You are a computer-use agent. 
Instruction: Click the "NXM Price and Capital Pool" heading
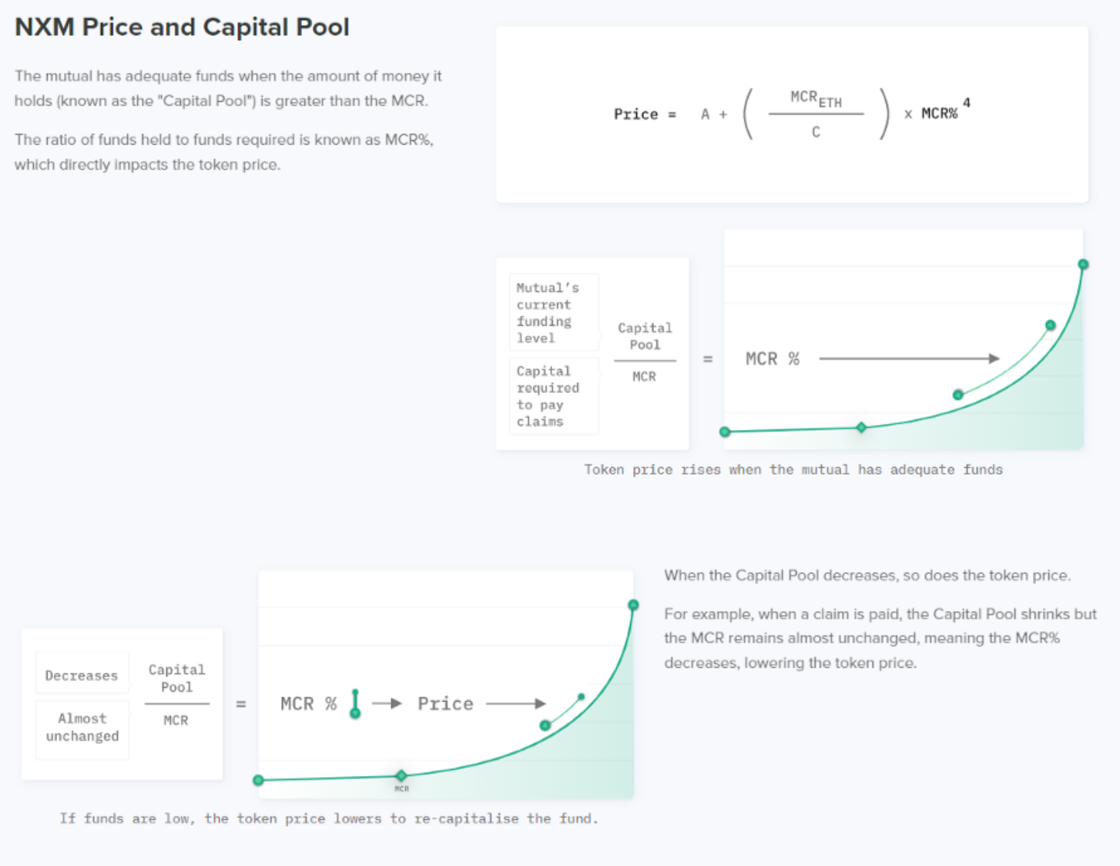182,27
